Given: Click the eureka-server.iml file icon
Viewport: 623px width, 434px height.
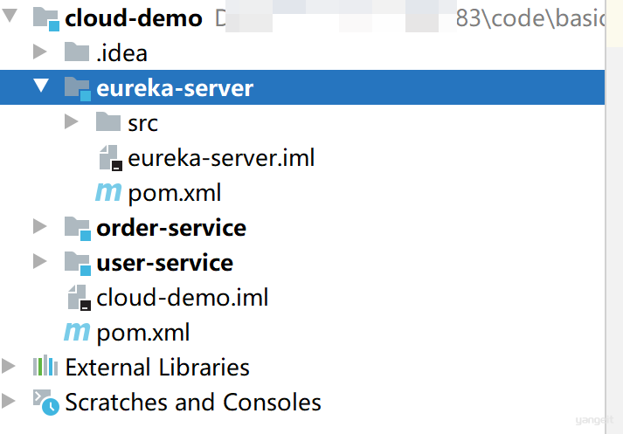Looking at the screenshot, I should click(110, 158).
